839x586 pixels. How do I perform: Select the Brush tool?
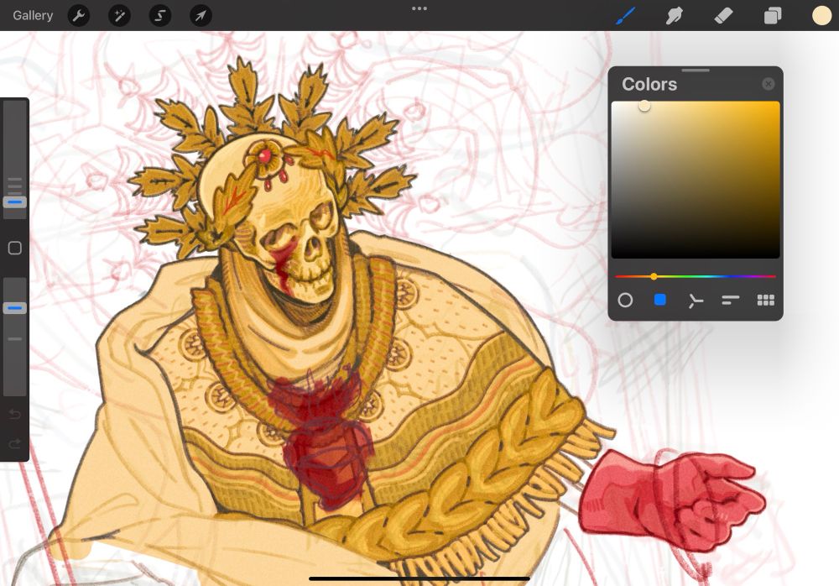[625, 16]
